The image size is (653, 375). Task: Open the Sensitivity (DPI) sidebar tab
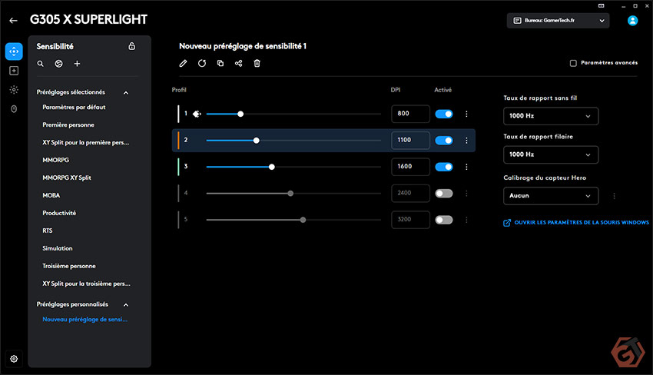[x=14, y=51]
